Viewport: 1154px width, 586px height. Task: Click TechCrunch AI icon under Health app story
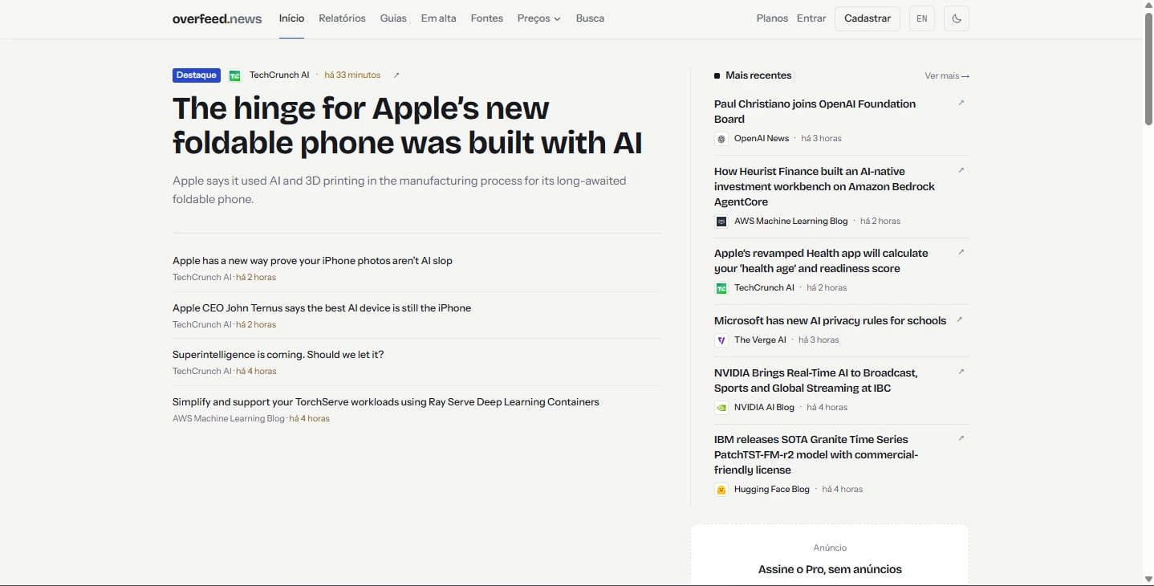click(721, 288)
